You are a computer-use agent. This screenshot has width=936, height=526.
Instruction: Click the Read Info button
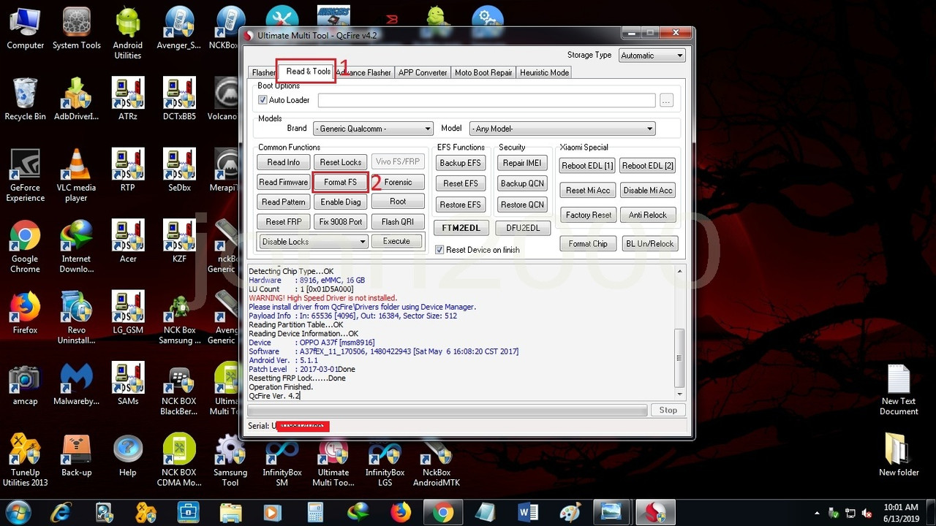pos(283,162)
